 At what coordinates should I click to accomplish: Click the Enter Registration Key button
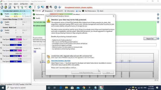pyautogui.click(x=86, y=73)
